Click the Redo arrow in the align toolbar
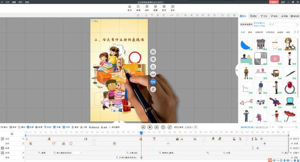The image size is (300, 162). (x=228, y=15)
